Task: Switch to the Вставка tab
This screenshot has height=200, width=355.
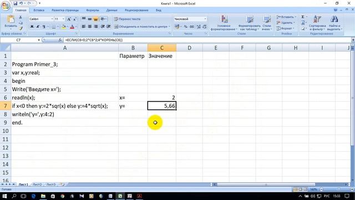Action: 39,10
